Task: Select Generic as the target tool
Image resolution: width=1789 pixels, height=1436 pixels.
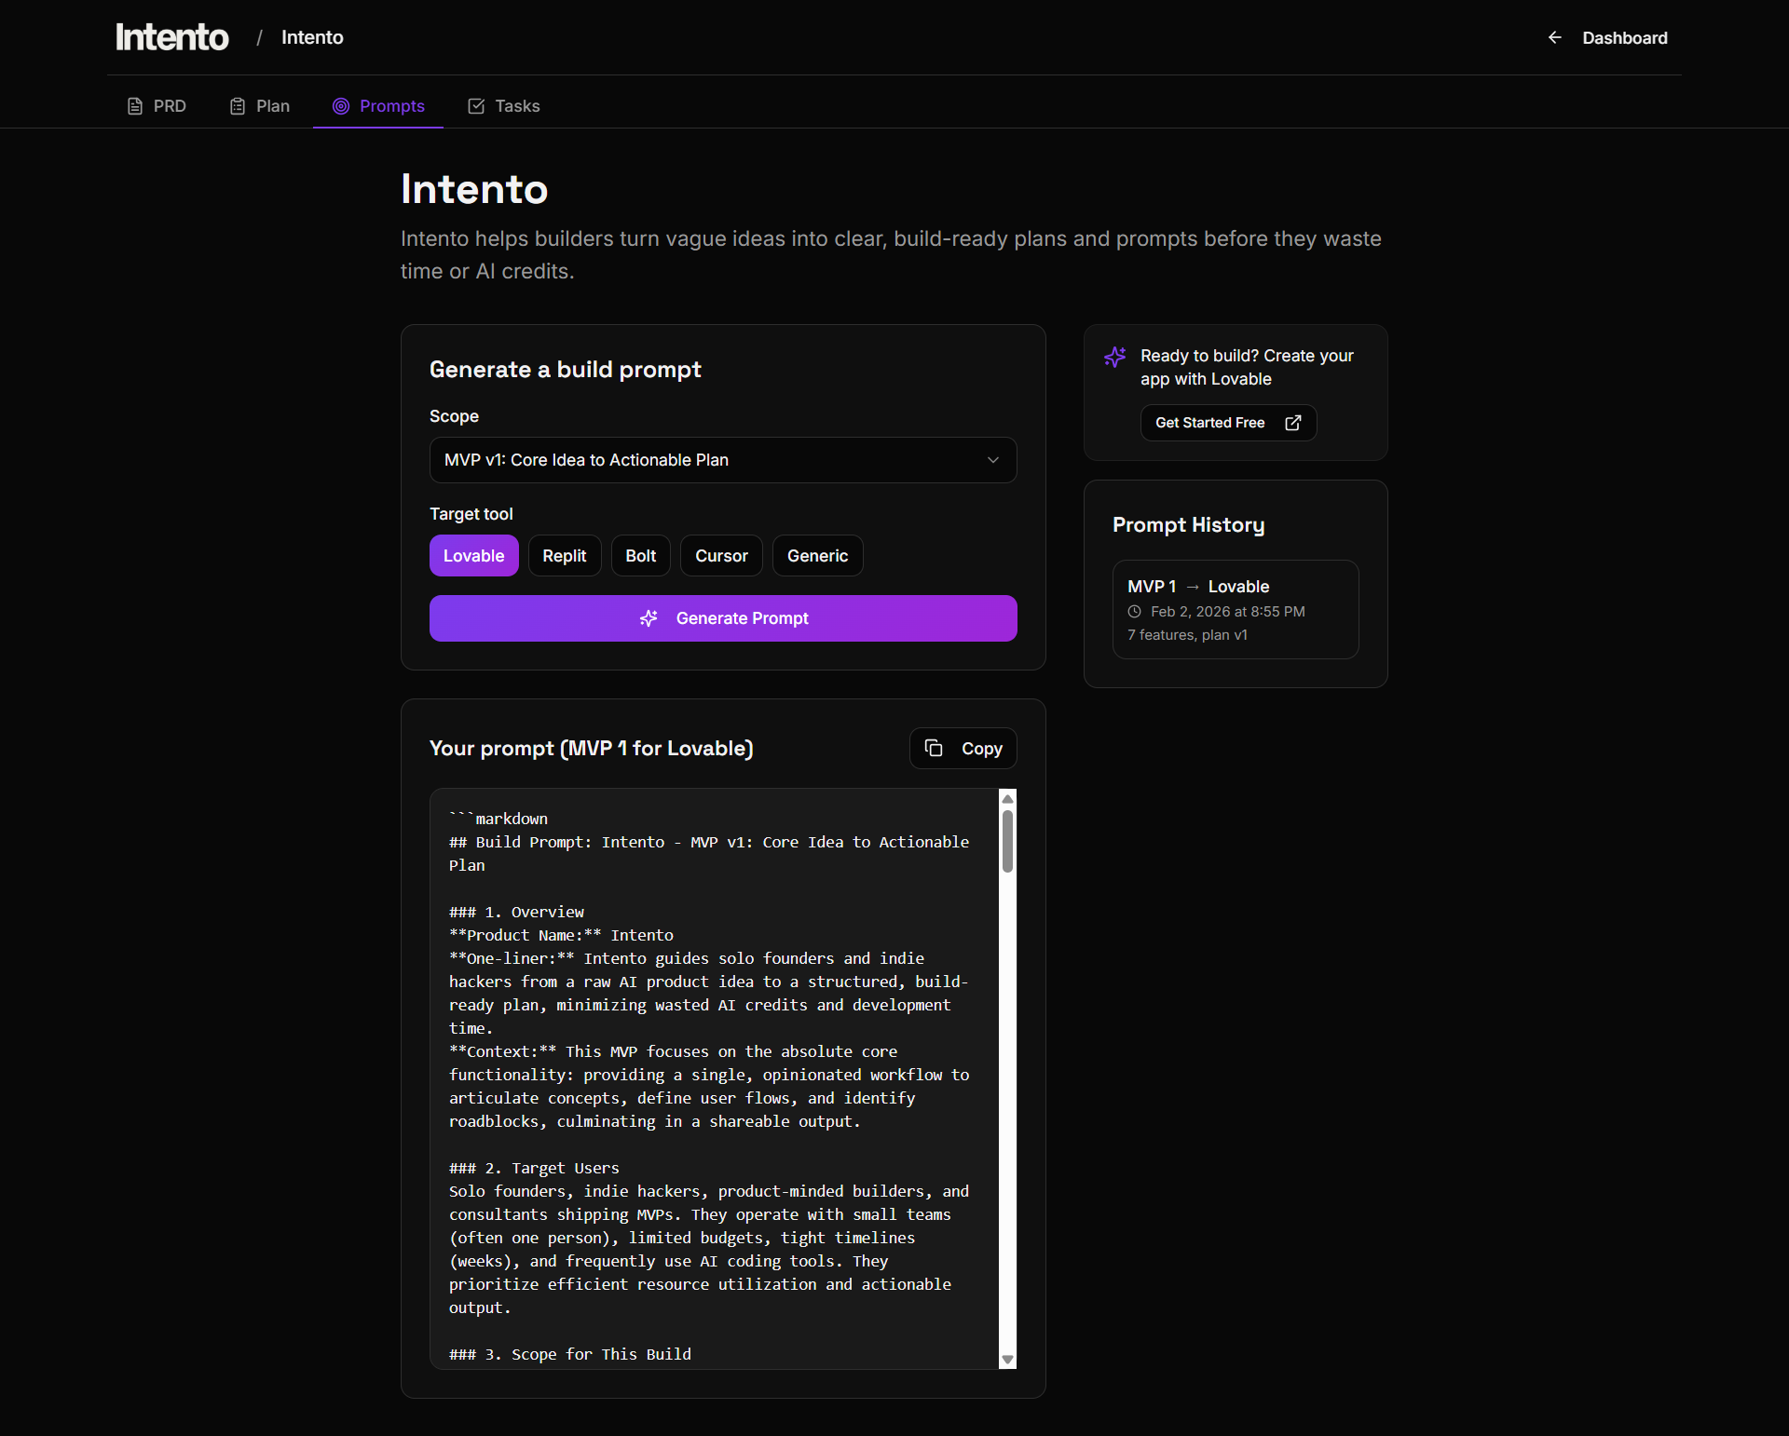Action: [817, 555]
